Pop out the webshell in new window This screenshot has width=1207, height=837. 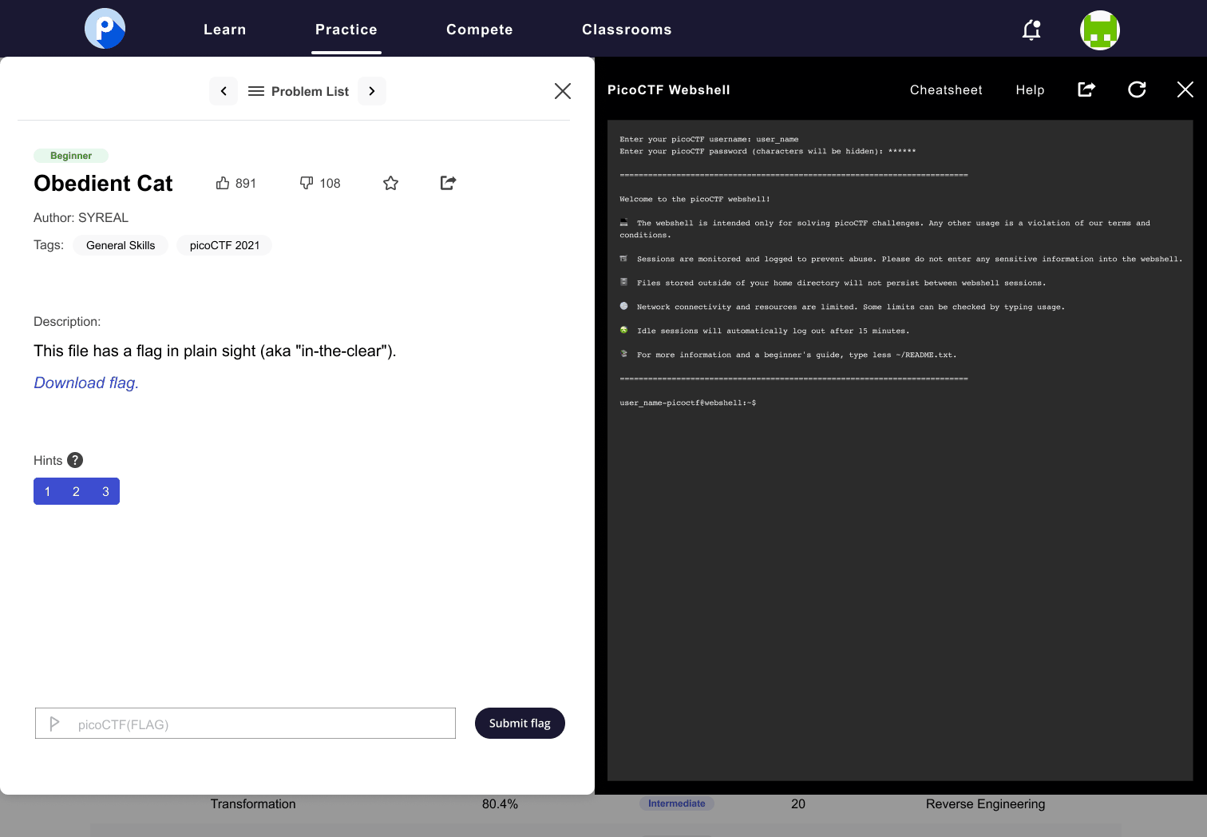(x=1086, y=89)
